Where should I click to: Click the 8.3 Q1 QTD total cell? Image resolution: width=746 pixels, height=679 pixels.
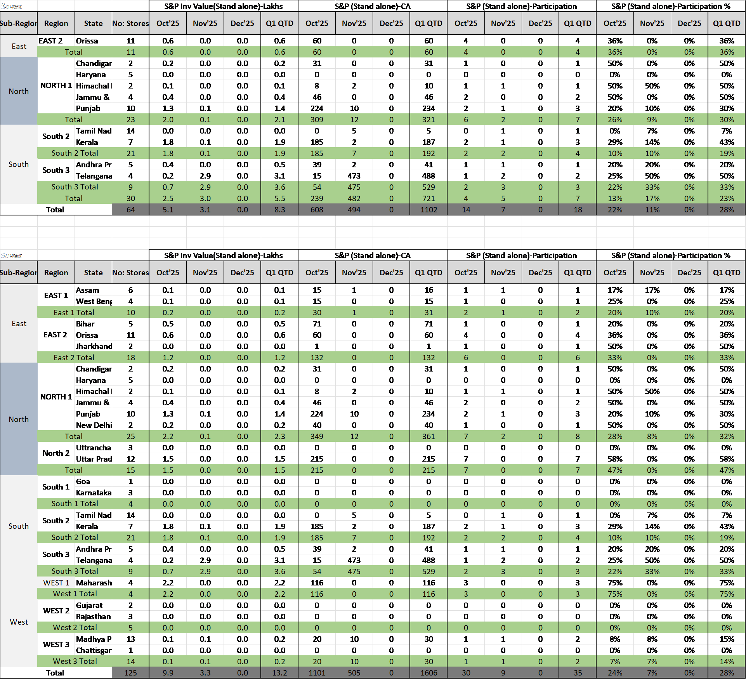279,210
